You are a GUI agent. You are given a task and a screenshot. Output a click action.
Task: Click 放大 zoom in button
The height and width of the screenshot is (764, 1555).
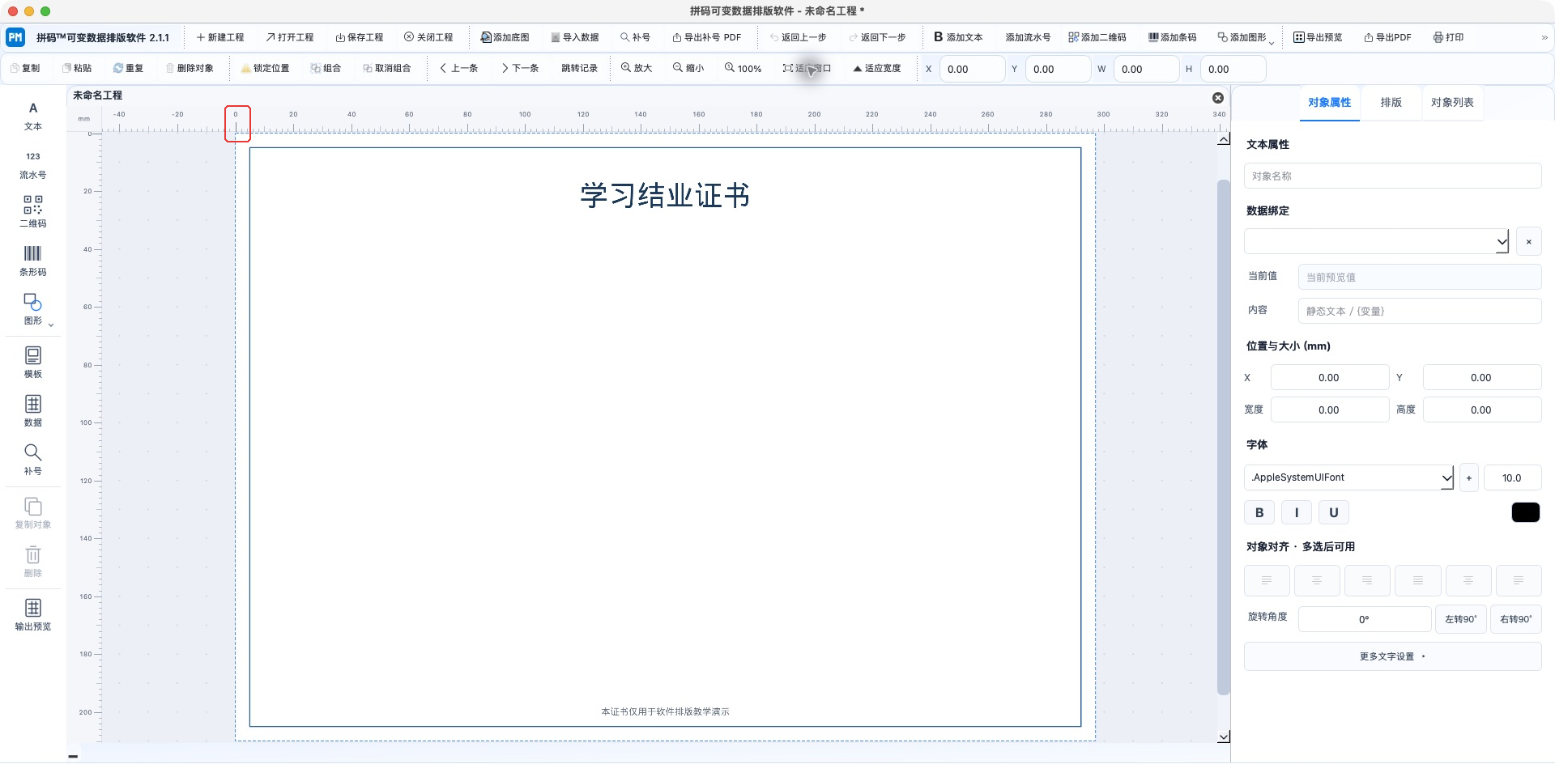[637, 68]
